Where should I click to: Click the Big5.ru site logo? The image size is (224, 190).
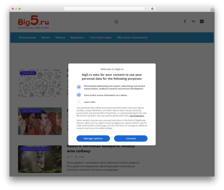click(x=33, y=22)
